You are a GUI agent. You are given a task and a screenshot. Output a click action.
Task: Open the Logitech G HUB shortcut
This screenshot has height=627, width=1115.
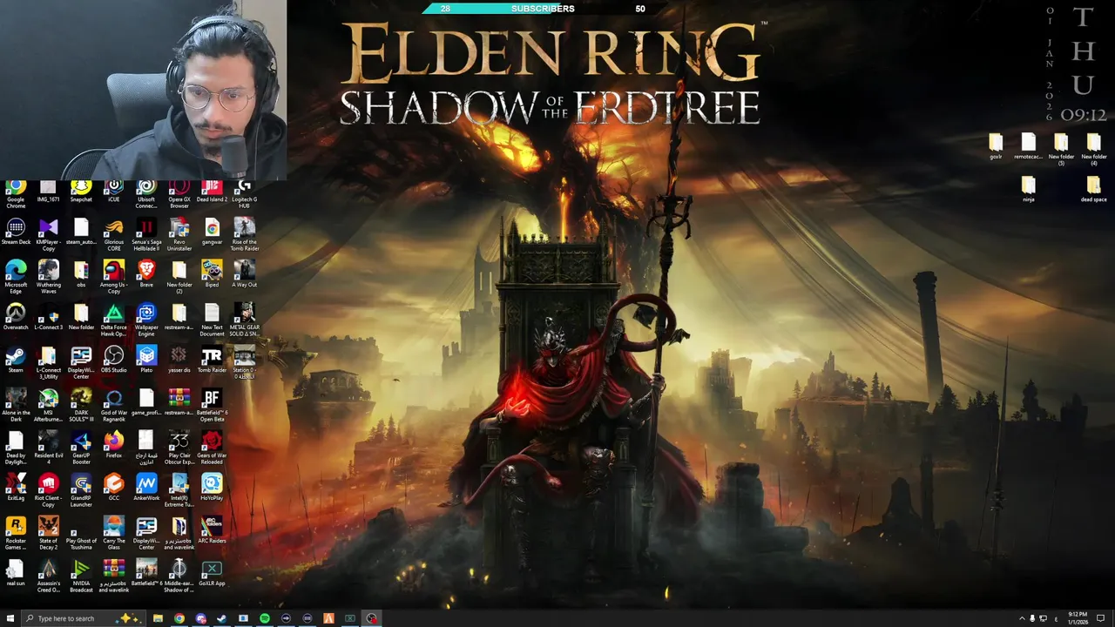[x=244, y=195]
